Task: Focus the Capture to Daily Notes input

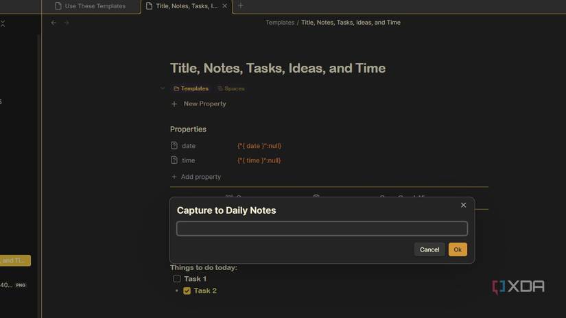Action: point(322,229)
